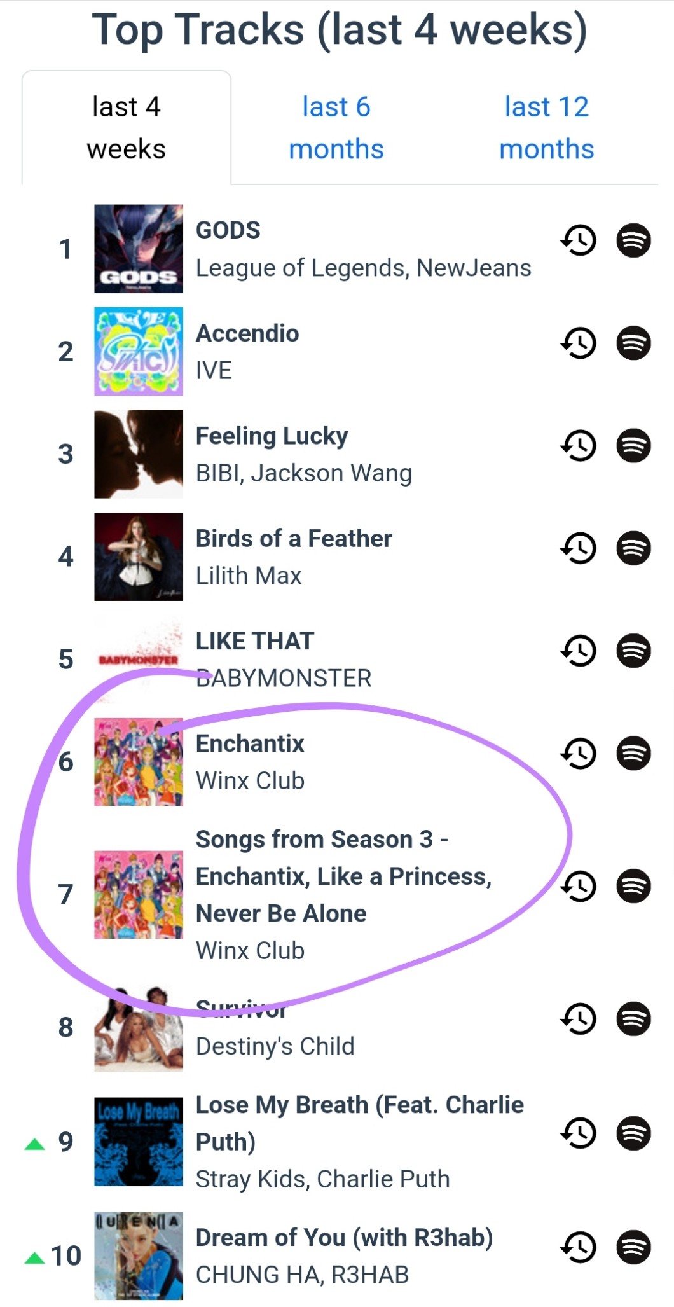The image size is (674, 1307).
Task: Click Birds of a Feather album art
Action: click(139, 557)
